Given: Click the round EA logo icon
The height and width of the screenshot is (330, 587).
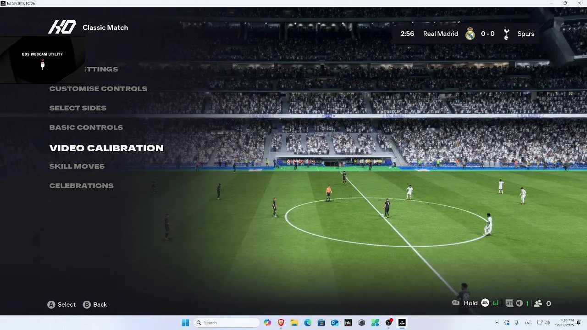Looking at the screenshot, I should point(485,303).
